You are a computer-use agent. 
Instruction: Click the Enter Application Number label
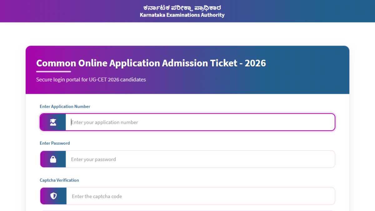point(65,106)
